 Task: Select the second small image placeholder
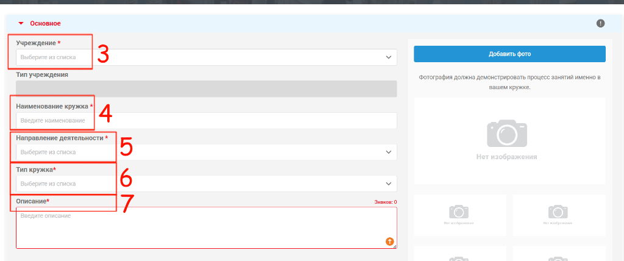(559, 215)
